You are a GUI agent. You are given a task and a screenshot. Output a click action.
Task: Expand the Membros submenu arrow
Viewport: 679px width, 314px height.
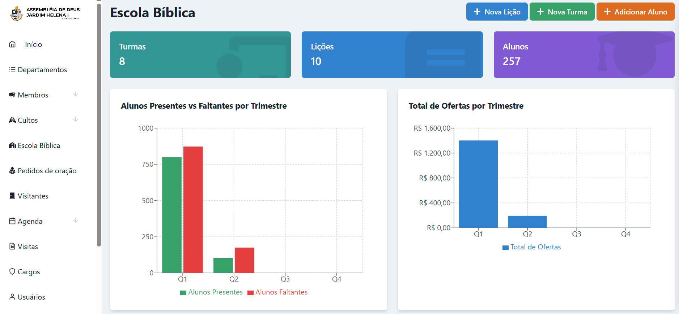tap(76, 95)
